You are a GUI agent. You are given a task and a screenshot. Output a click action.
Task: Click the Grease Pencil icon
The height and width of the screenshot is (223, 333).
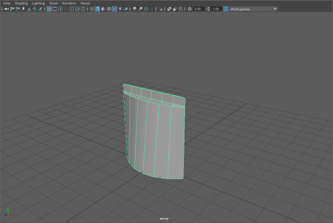(40, 9)
